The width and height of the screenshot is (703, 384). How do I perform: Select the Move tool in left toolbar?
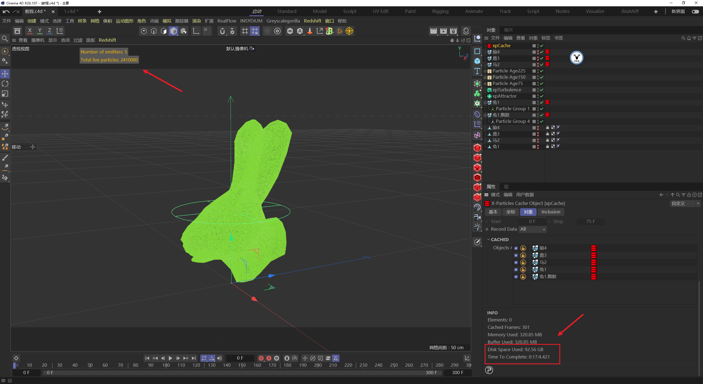5,74
